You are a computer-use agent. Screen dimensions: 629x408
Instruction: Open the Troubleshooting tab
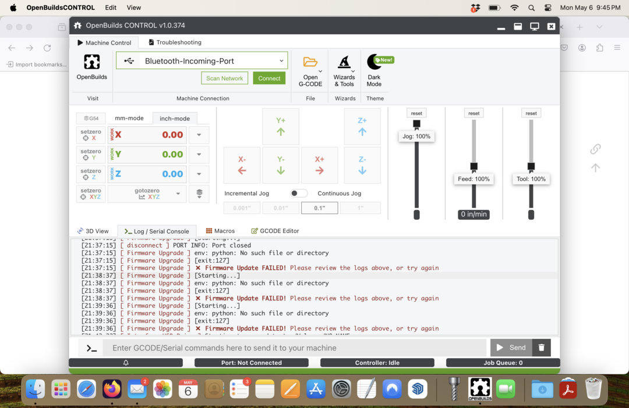pos(175,42)
